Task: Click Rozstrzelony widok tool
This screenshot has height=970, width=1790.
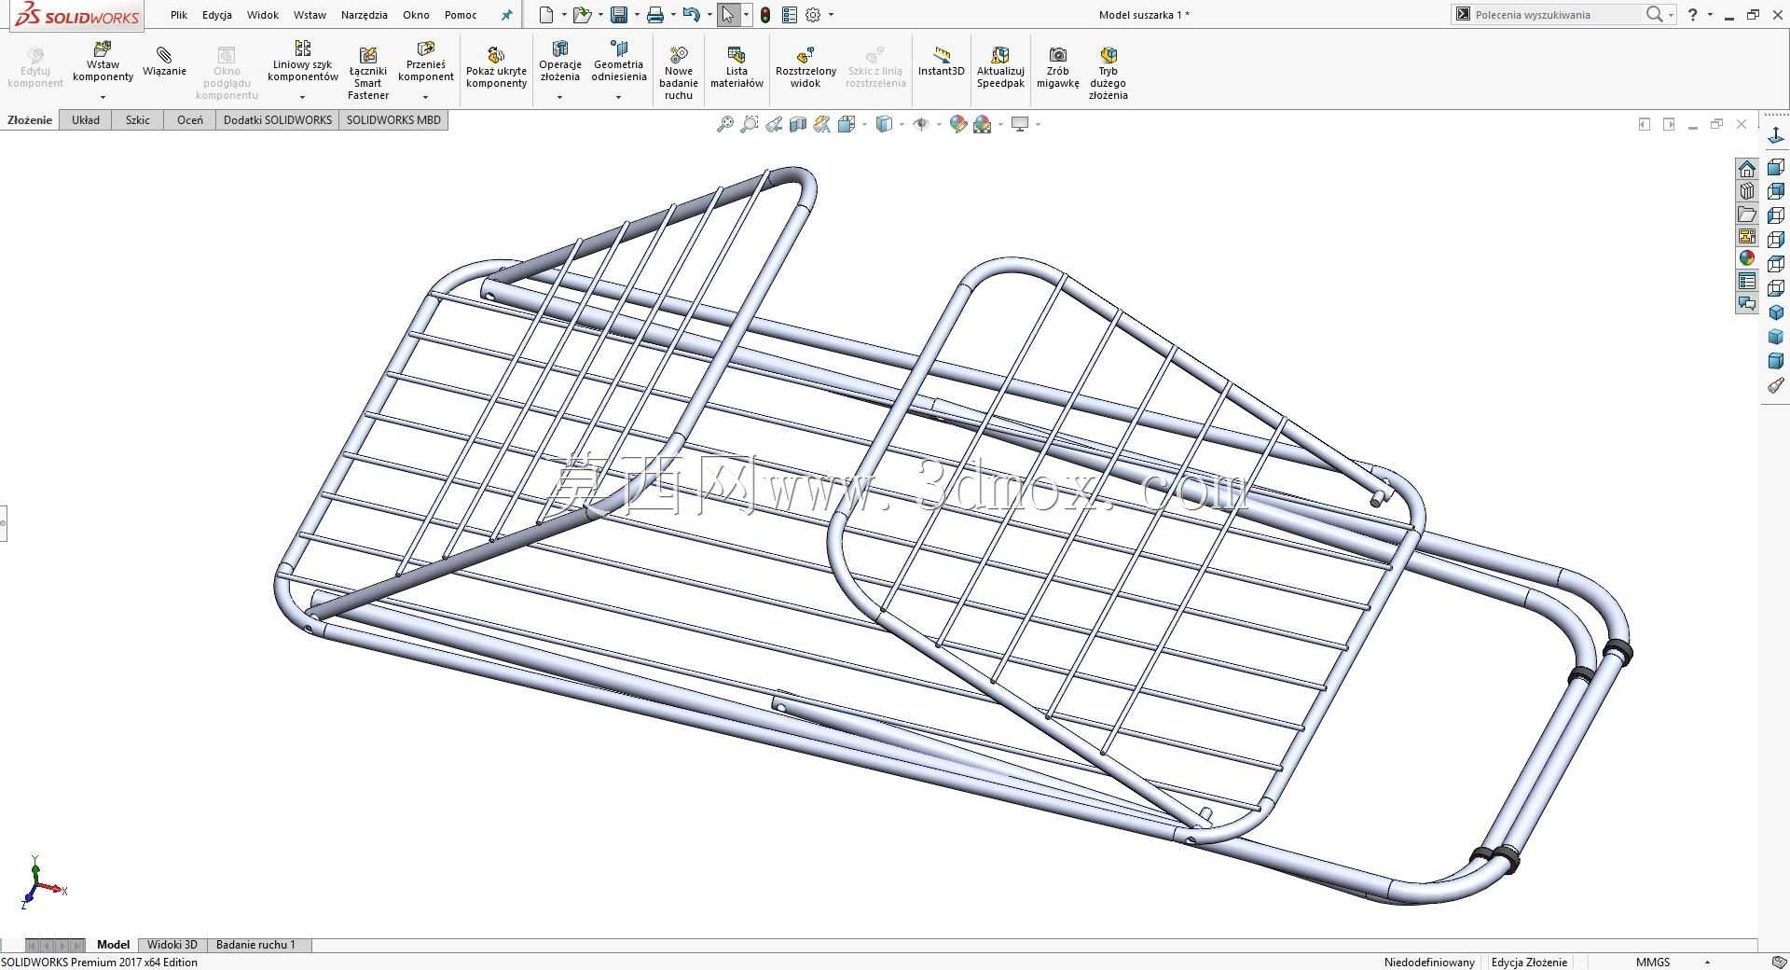Action: pos(805,67)
